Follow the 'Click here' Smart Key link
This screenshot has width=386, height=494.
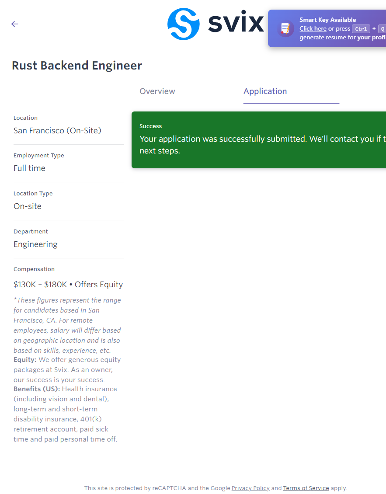(313, 29)
